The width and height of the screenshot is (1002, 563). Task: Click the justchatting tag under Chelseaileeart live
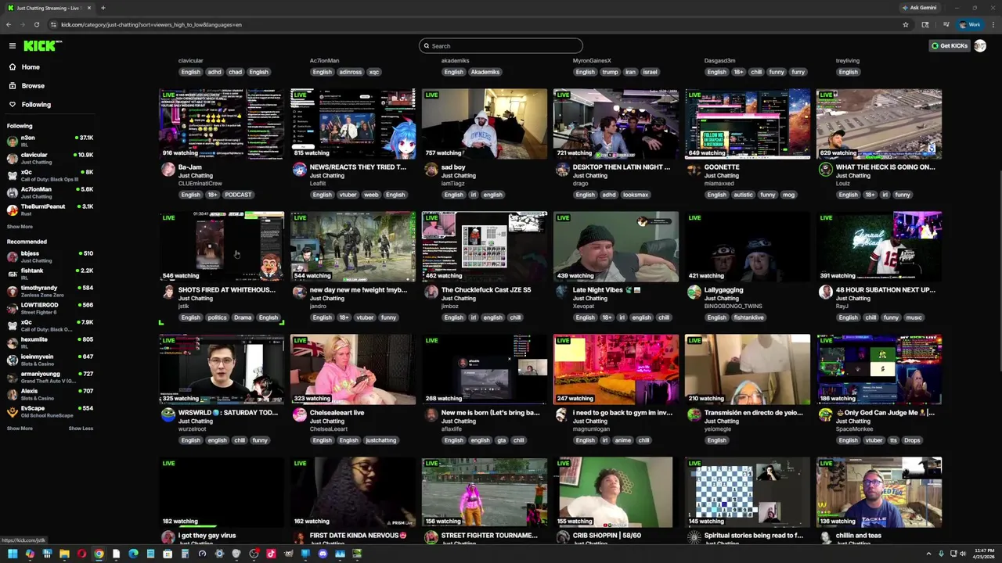click(381, 440)
